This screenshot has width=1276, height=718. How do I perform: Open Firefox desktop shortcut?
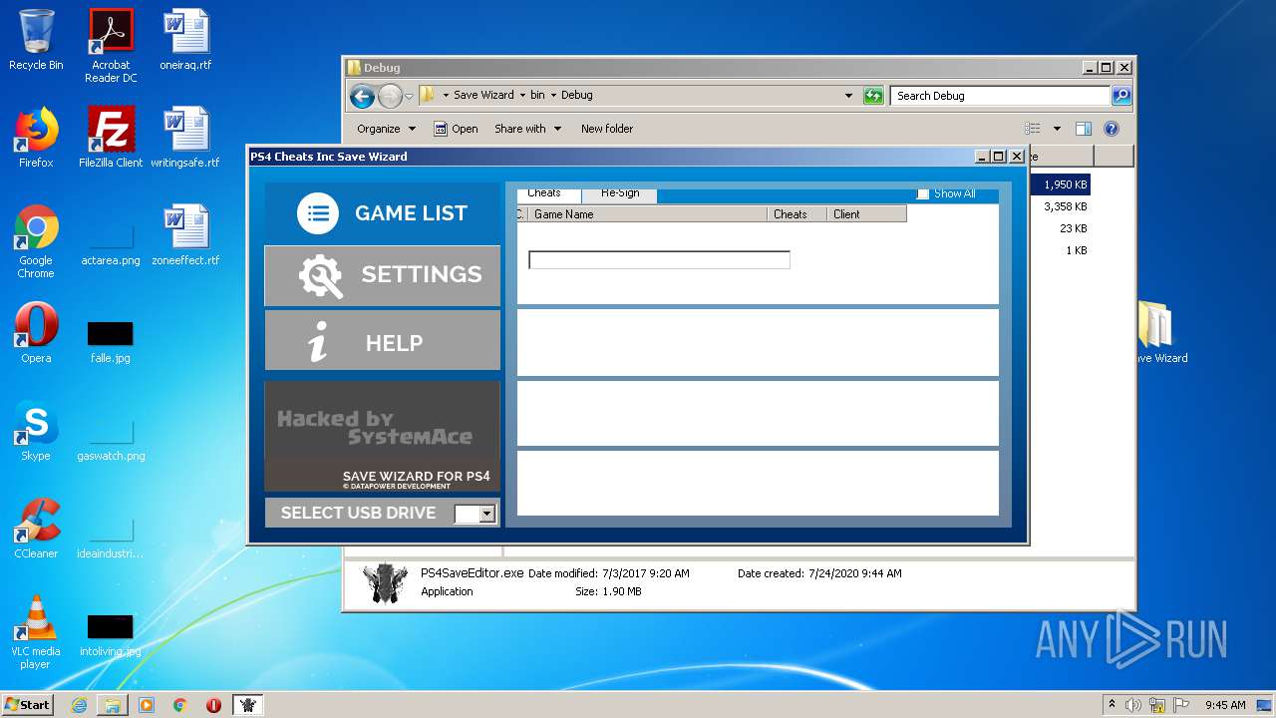coord(36,138)
